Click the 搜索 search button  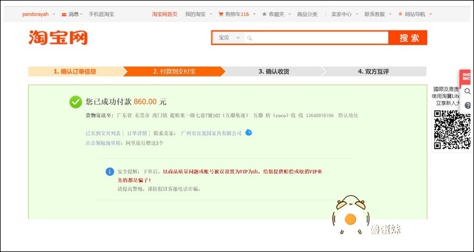tap(408, 38)
